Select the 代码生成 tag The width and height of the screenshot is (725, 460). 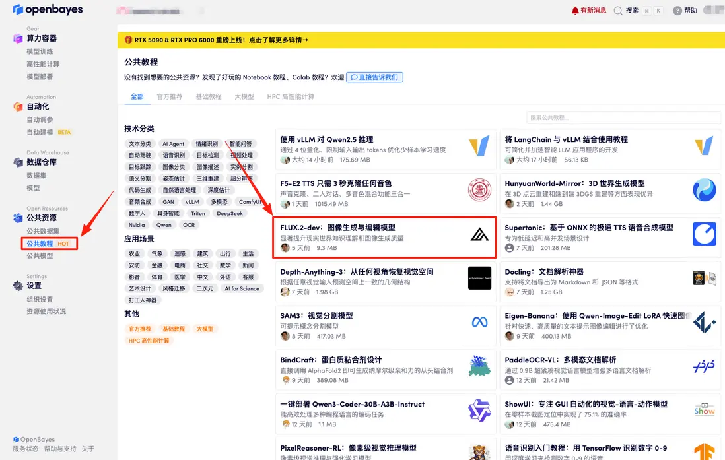coord(140,190)
